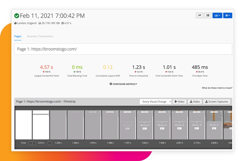The height and width of the screenshot is (161, 245).
Task: Download the Video file
Action: coord(195,101)
